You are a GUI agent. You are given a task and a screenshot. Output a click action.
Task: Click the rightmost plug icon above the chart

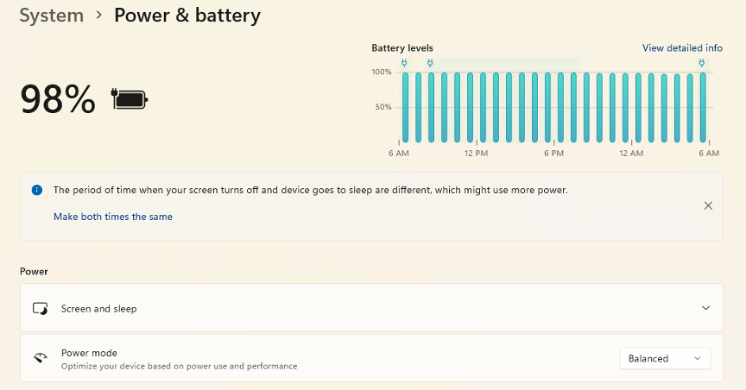pyautogui.click(x=702, y=63)
